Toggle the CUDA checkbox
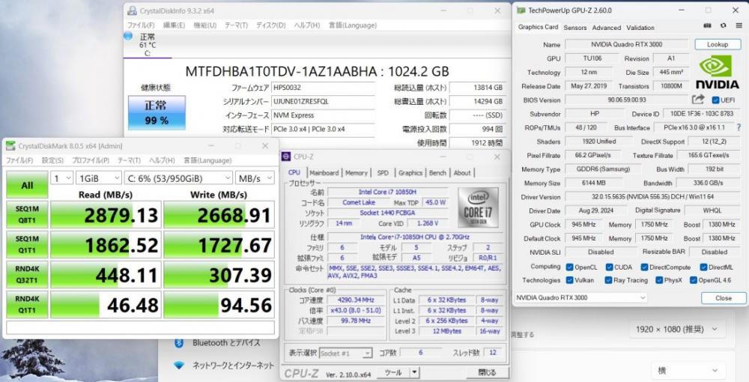Screen dimensions: 749x382 pyautogui.click(x=609, y=267)
